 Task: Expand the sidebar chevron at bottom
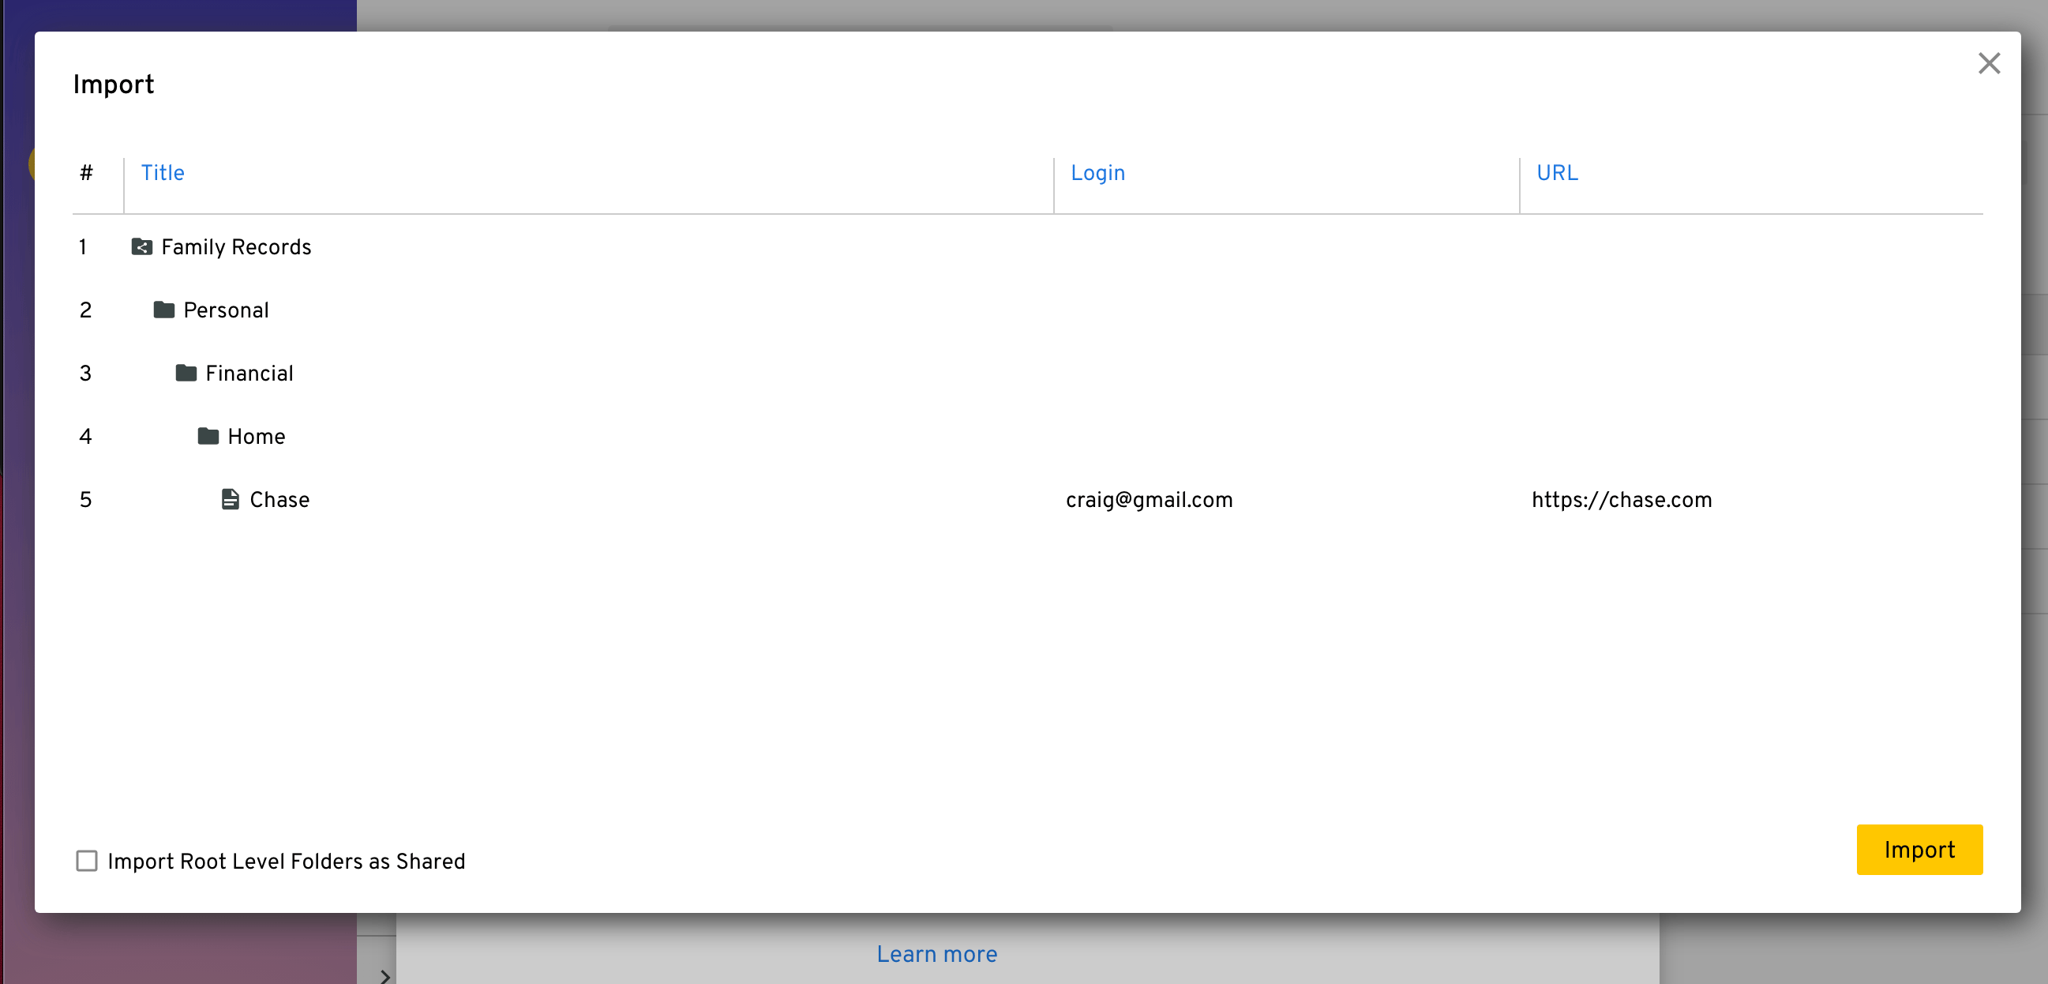384,975
